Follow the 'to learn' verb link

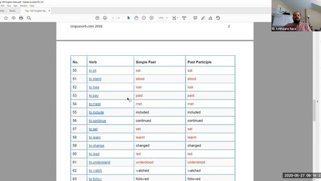[x=95, y=137]
